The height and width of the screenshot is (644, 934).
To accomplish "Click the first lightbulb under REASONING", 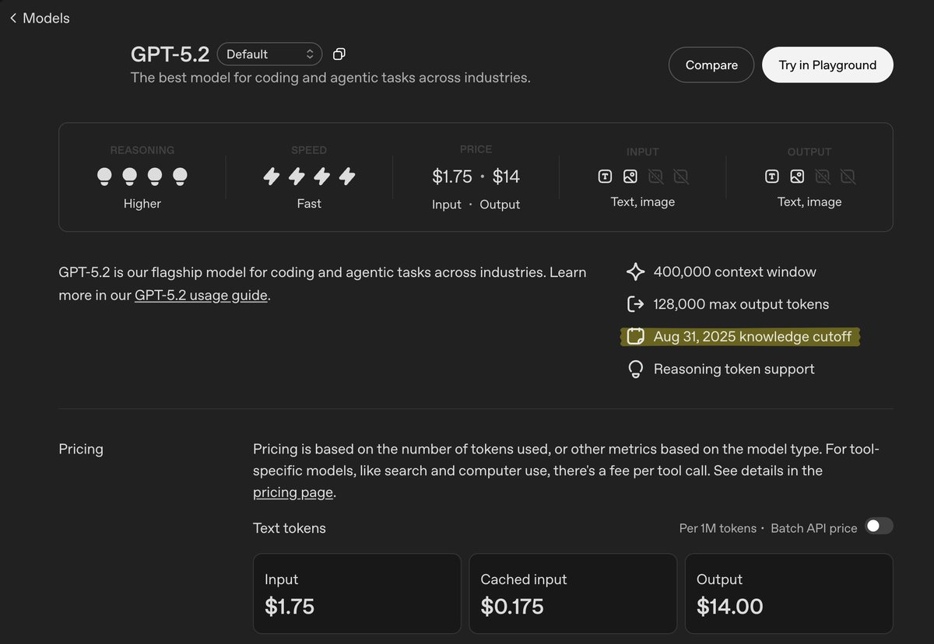I will [104, 177].
